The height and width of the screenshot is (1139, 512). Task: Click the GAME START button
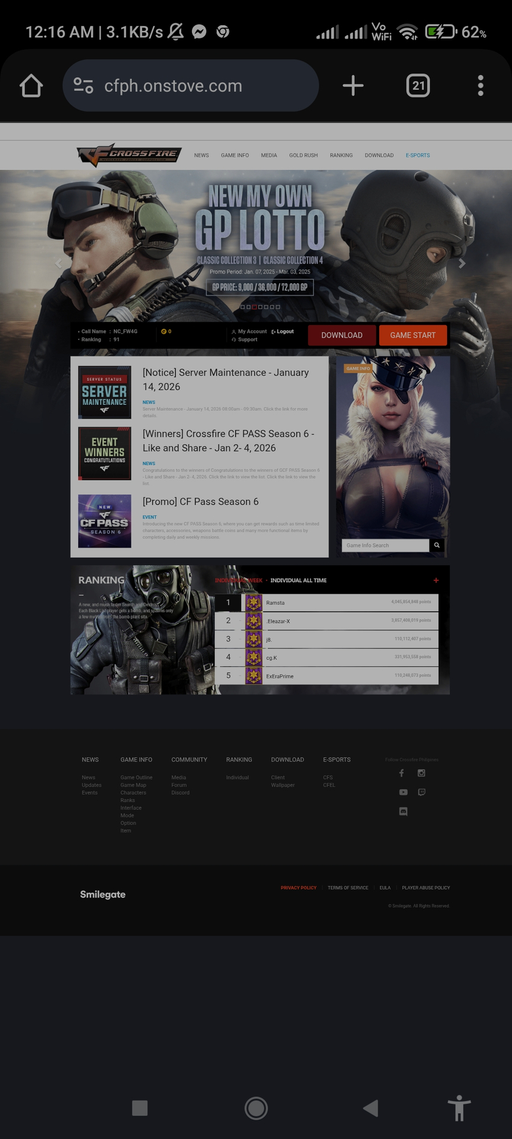[x=413, y=335]
